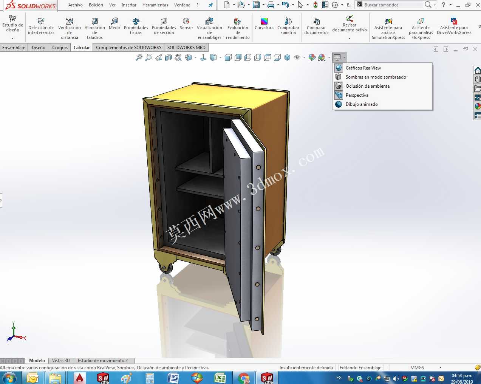Open Propiedades de sección
Viewport: 481px width, 384px height.
(x=164, y=26)
